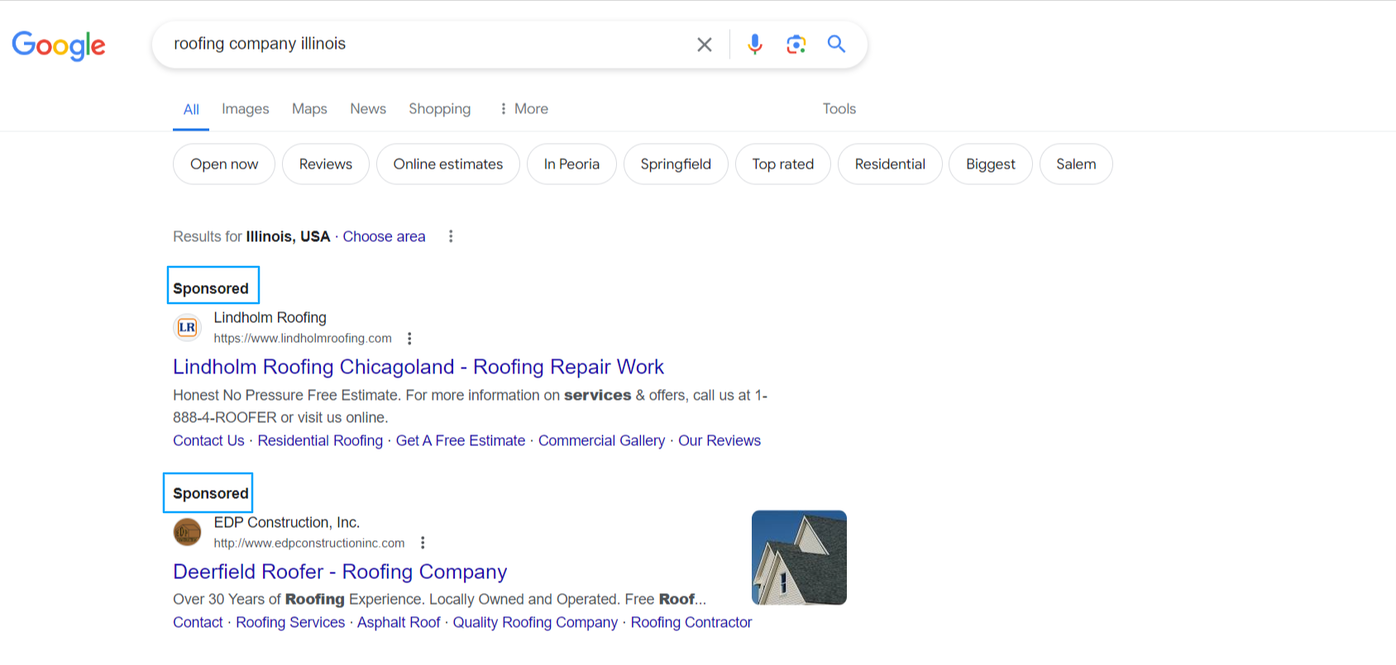Click the Sponsored label above EDP Construction
The image size is (1396, 665).
[x=211, y=493]
